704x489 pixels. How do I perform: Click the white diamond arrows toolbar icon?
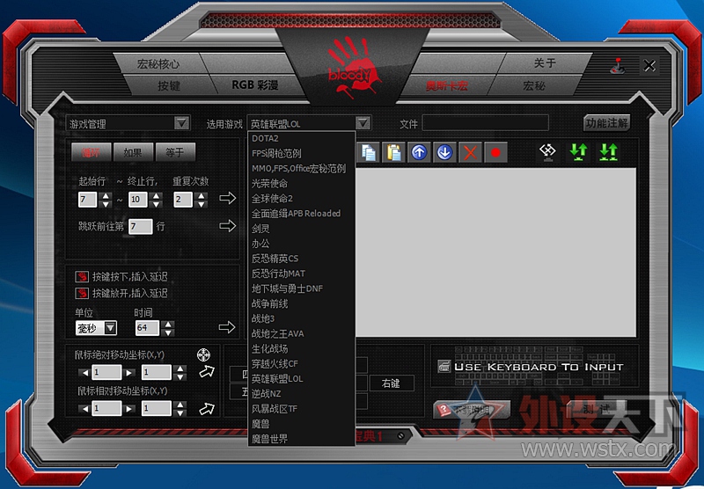pos(547,151)
